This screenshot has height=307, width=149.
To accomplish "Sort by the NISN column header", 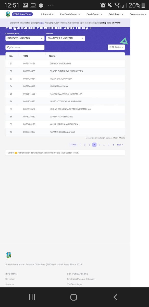I will 25,56.
